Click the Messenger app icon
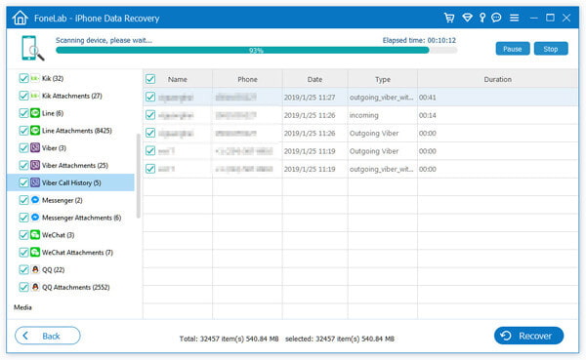 35,200
